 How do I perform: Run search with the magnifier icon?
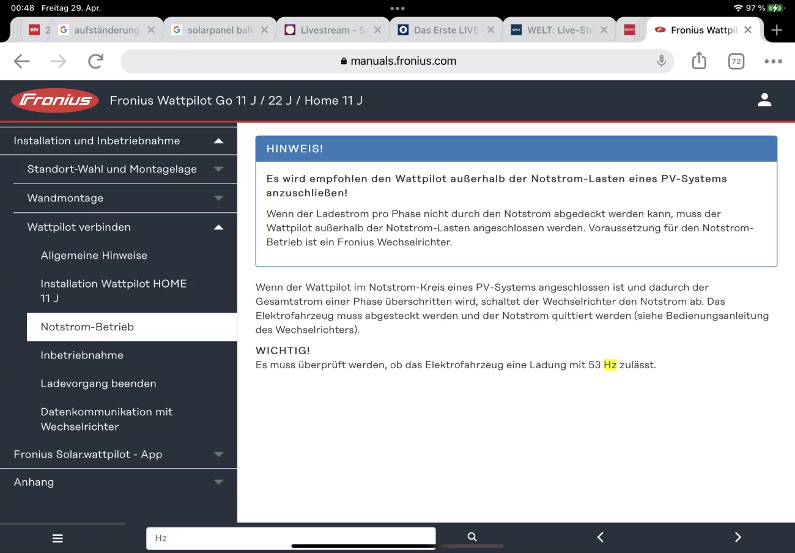(472, 536)
